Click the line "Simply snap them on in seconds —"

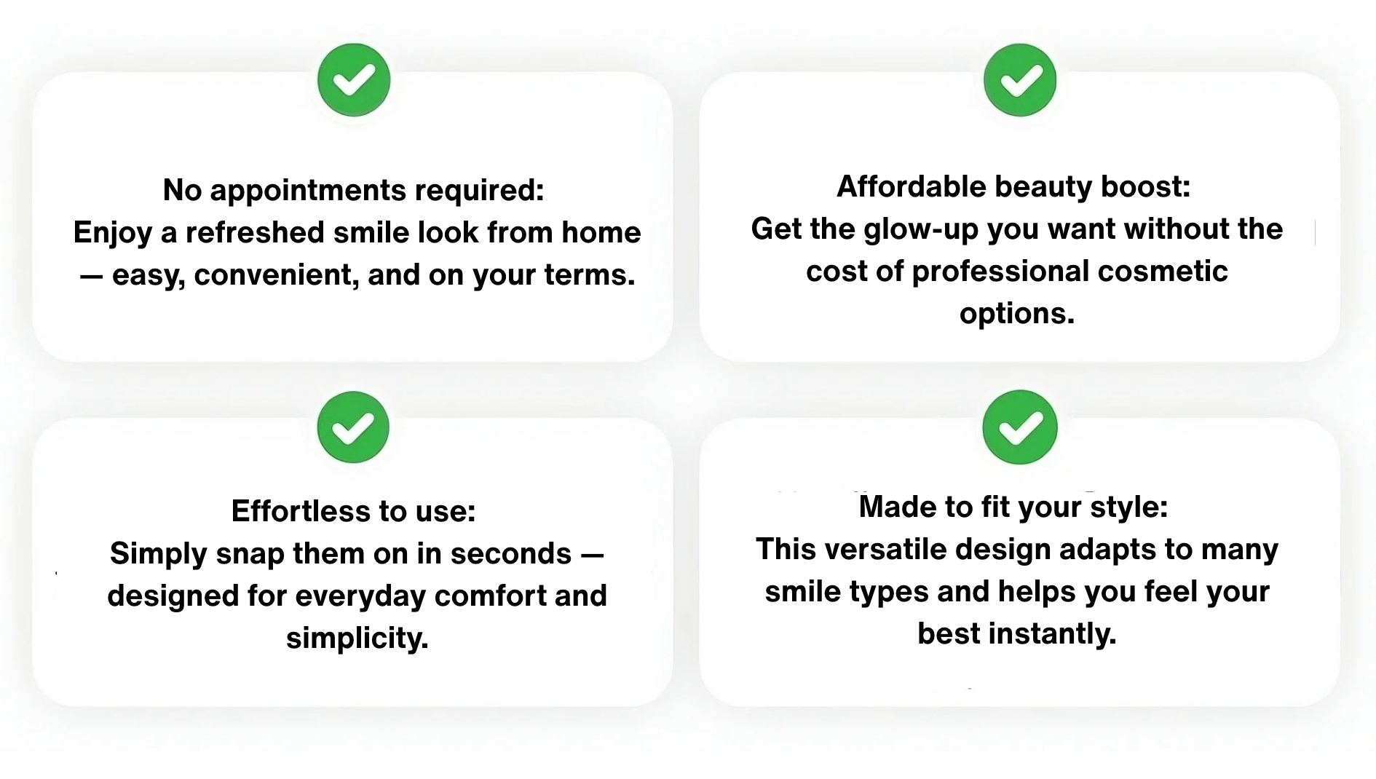(x=357, y=553)
